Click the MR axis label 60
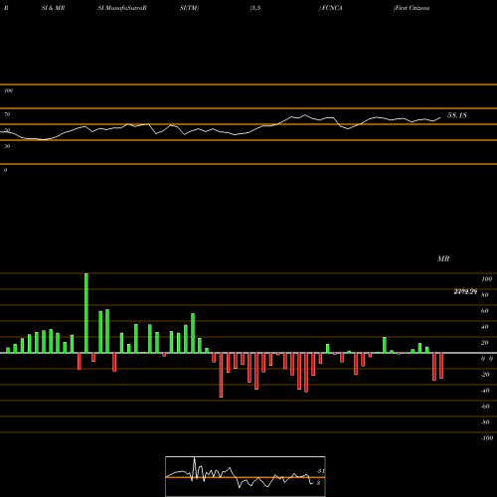The width and height of the screenshot is (497, 497). click(485, 311)
